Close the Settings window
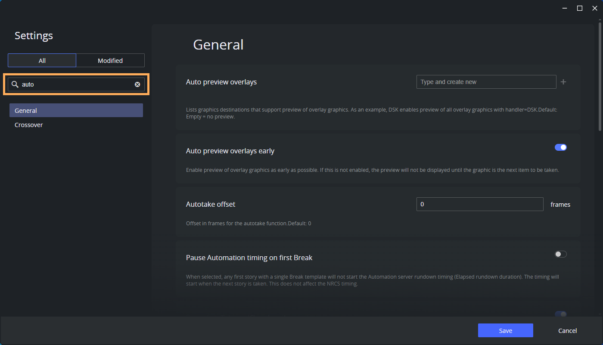Viewport: 603px width, 345px height. tap(595, 8)
